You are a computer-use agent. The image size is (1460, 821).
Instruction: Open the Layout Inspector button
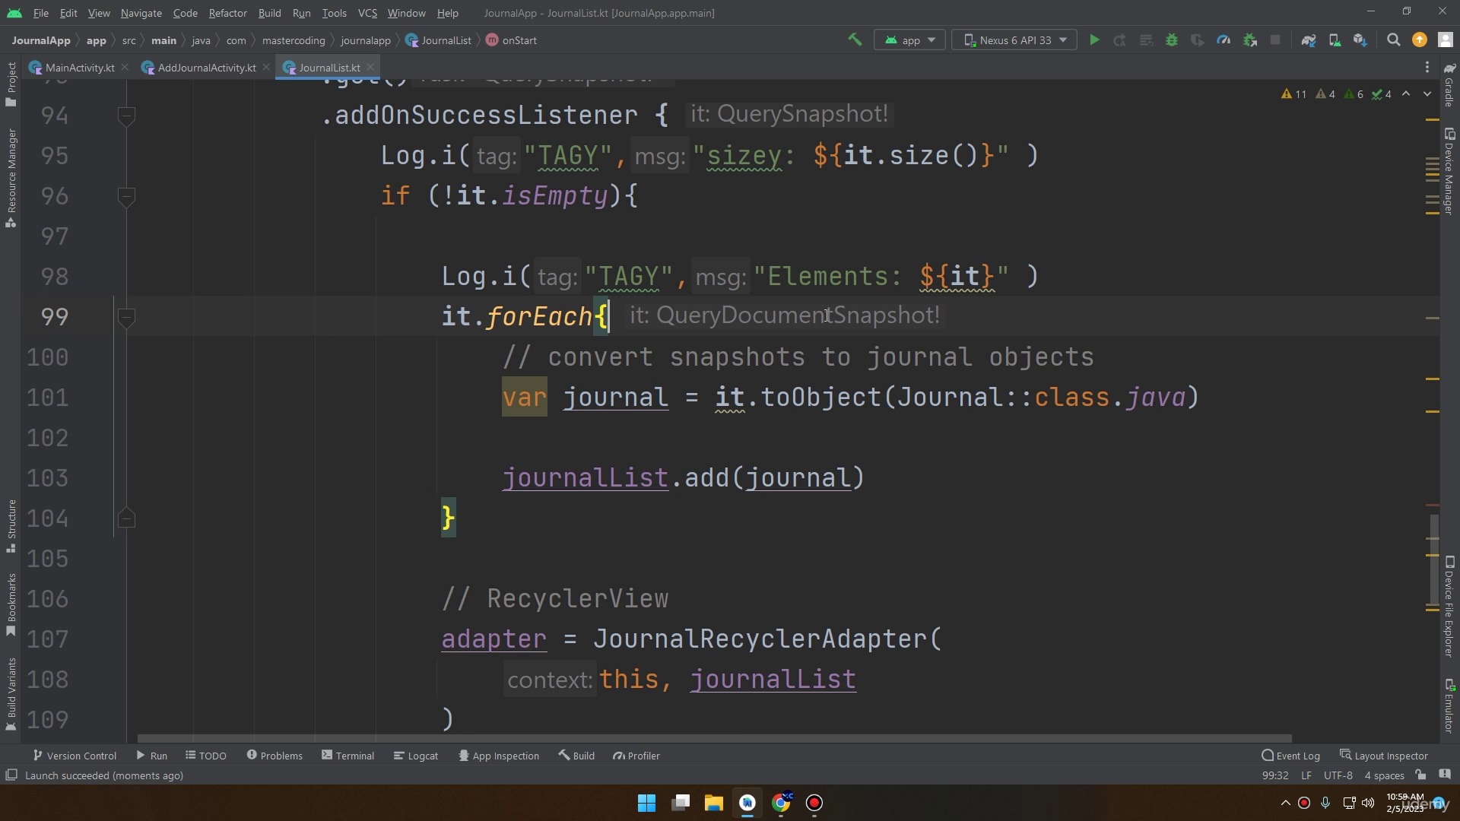point(1383,756)
